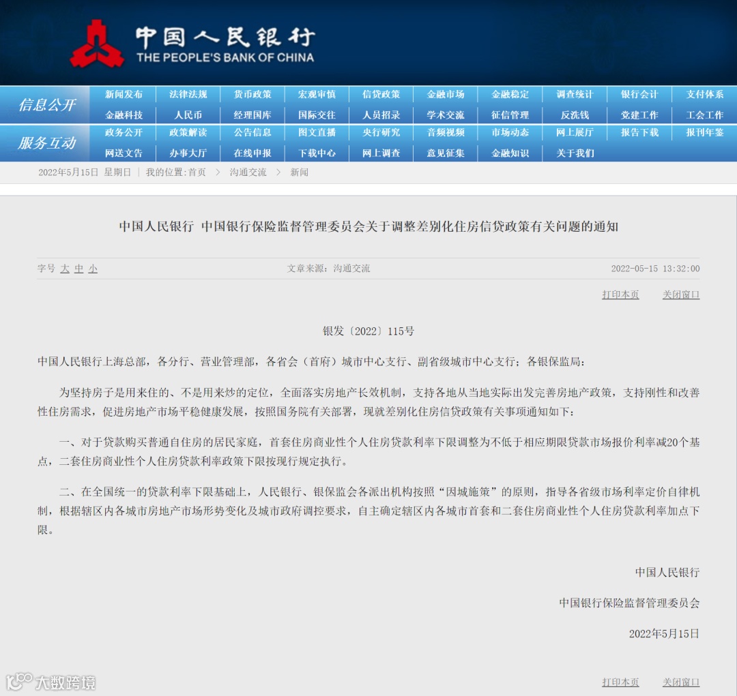737x696 pixels.
Task: Open 支付体系 section
Action: [x=704, y=94]
